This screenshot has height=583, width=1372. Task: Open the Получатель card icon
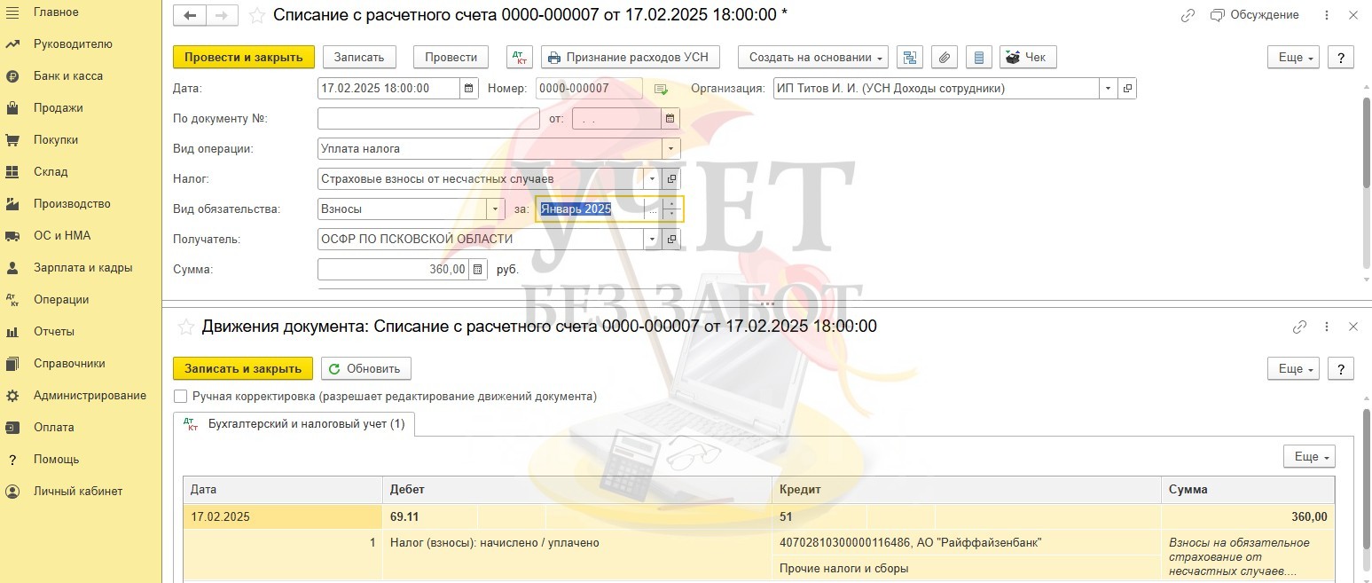[x=671, y=240]
